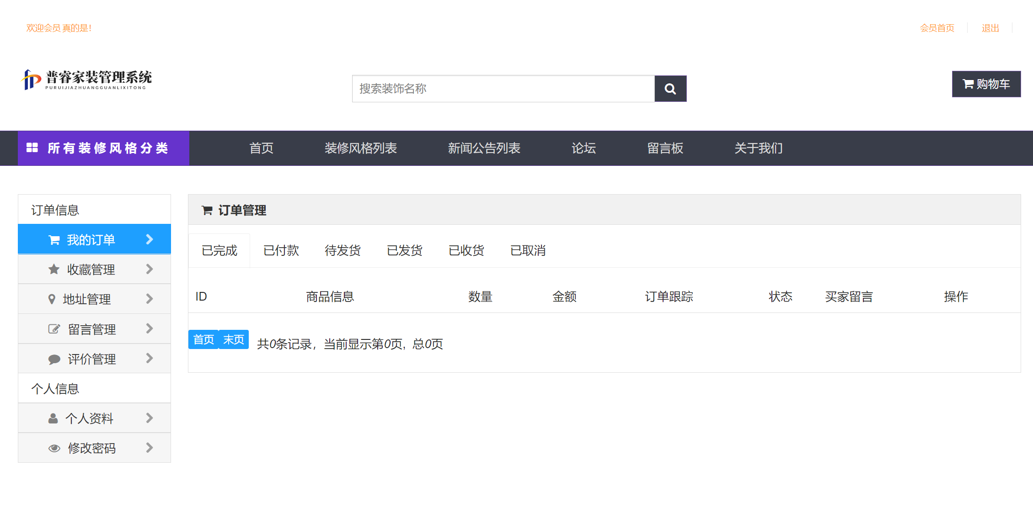This screenshot has width=1033, height=508.
Task: Select the cart icon beside 我的订单
Action: (54, 239)
